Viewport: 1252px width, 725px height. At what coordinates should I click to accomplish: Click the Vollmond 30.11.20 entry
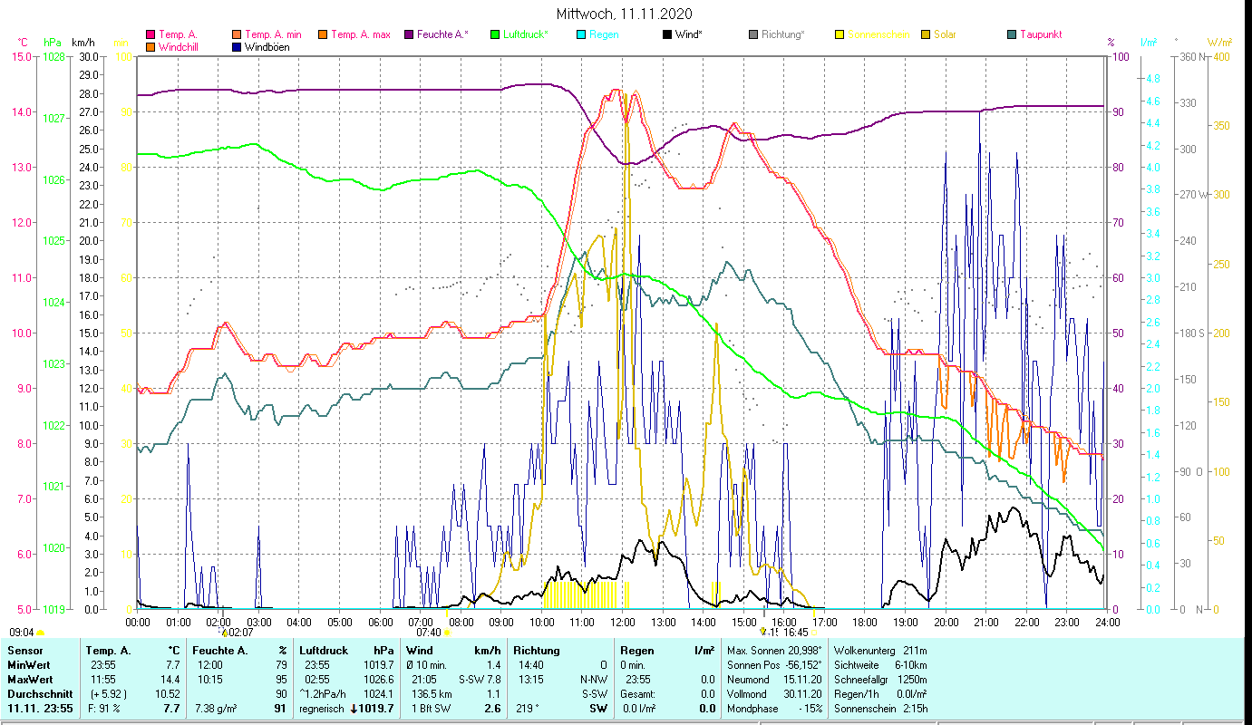[774, 694]
